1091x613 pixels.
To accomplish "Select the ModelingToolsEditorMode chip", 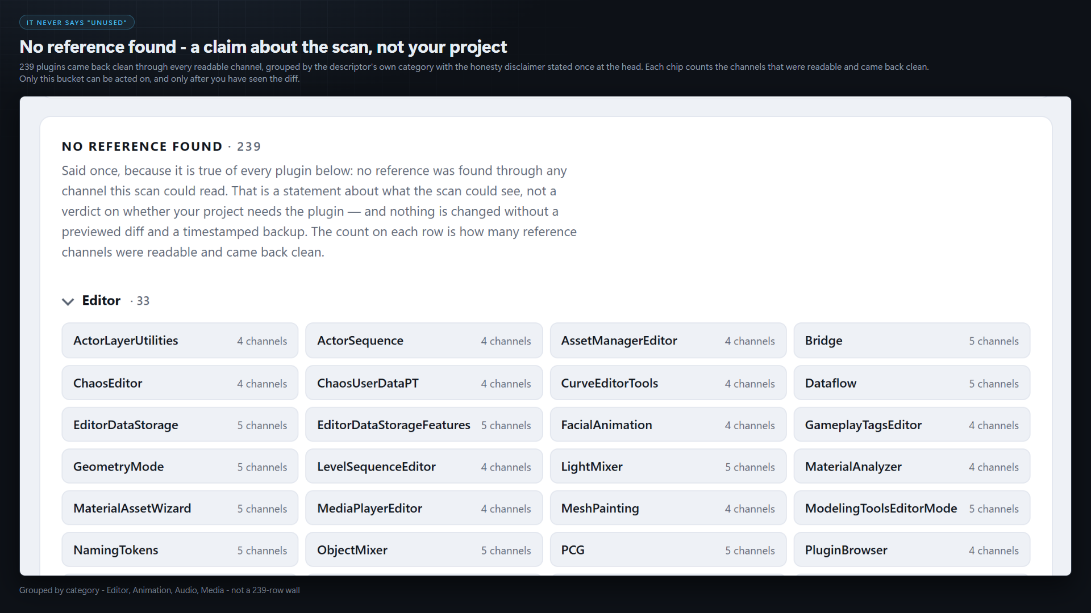I will (x=912, y=508).
